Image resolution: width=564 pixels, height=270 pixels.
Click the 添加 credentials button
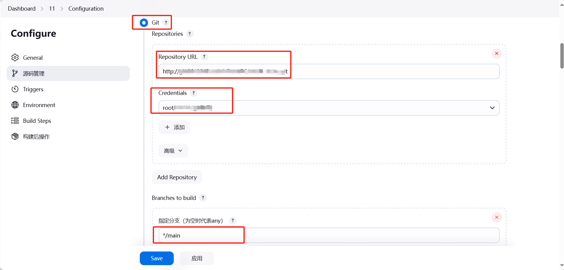(174, 127)
